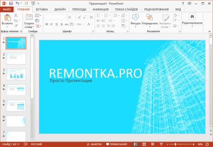Click the Arrange (Упорядочить) icon

tap(150, 17)
